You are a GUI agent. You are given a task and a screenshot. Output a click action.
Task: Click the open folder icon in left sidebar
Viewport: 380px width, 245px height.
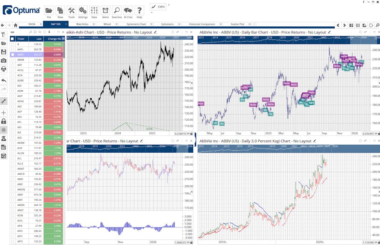click(4, 43)
